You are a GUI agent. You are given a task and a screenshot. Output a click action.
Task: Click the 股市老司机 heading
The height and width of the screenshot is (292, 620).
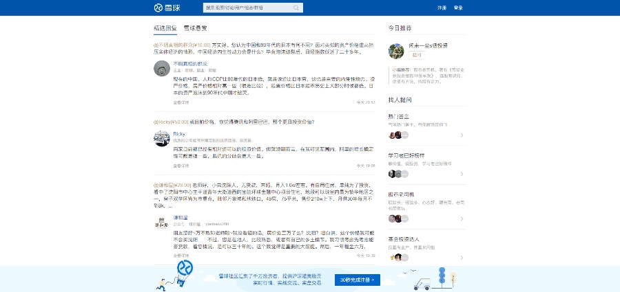click(x=401, y=194)
